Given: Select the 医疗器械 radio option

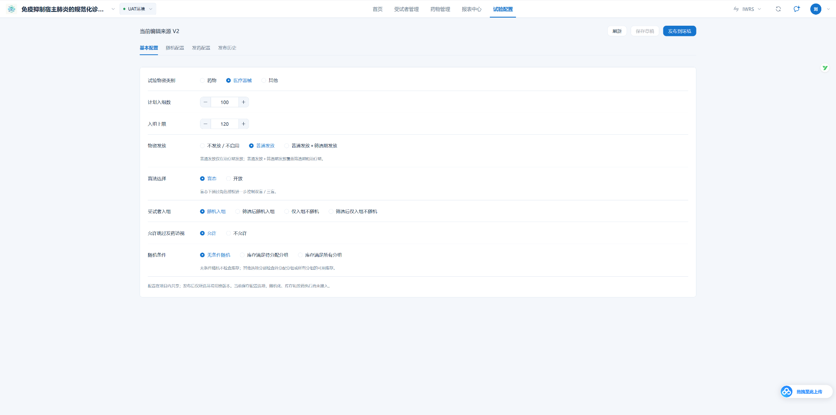Looking at the screenshot, I should click(x=239, y=80).
